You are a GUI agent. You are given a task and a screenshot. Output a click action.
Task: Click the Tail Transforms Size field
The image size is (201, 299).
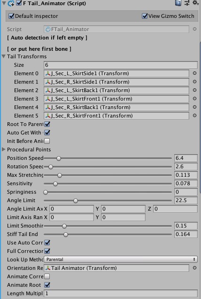tap(121, 65)
